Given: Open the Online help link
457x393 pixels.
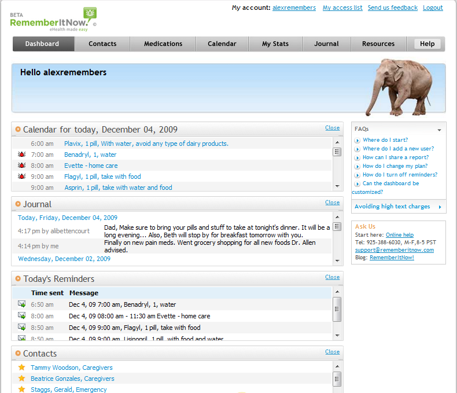Looking at the screenshot, I should coord(400,234).
